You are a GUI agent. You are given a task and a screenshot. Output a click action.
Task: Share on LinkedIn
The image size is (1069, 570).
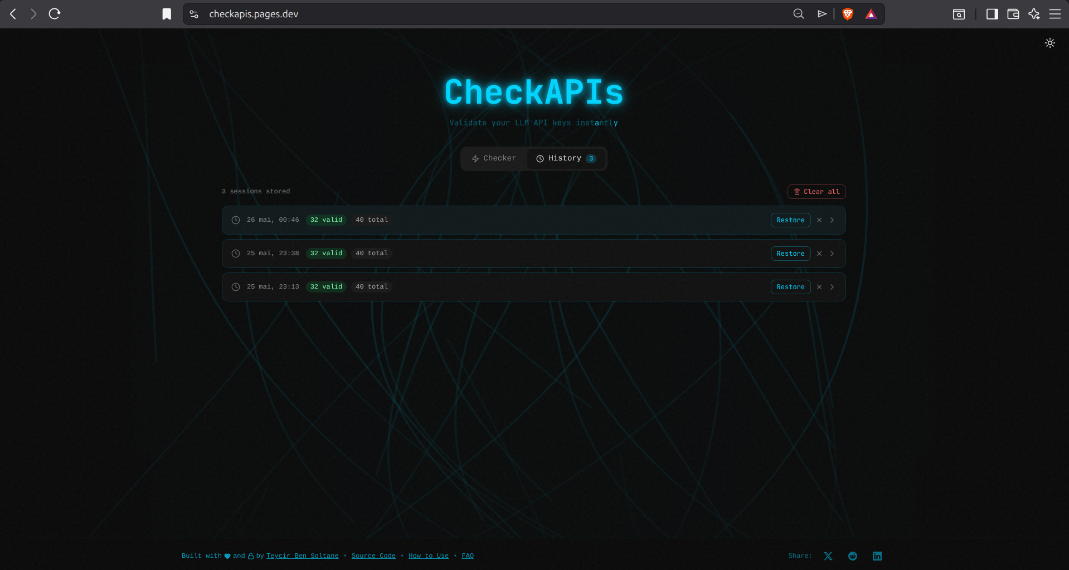pyautogui.click(x=877, y=556)
